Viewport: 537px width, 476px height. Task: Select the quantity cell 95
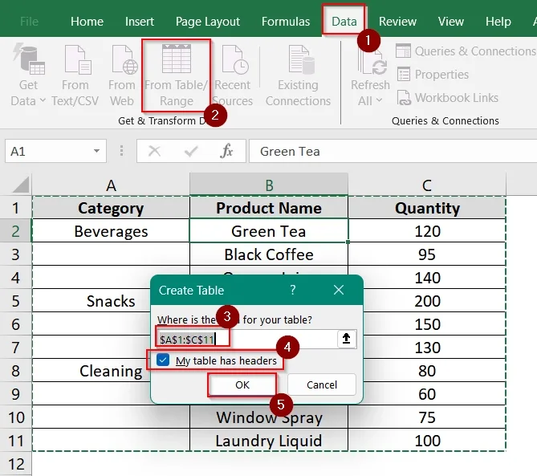(x=427, y=254)
